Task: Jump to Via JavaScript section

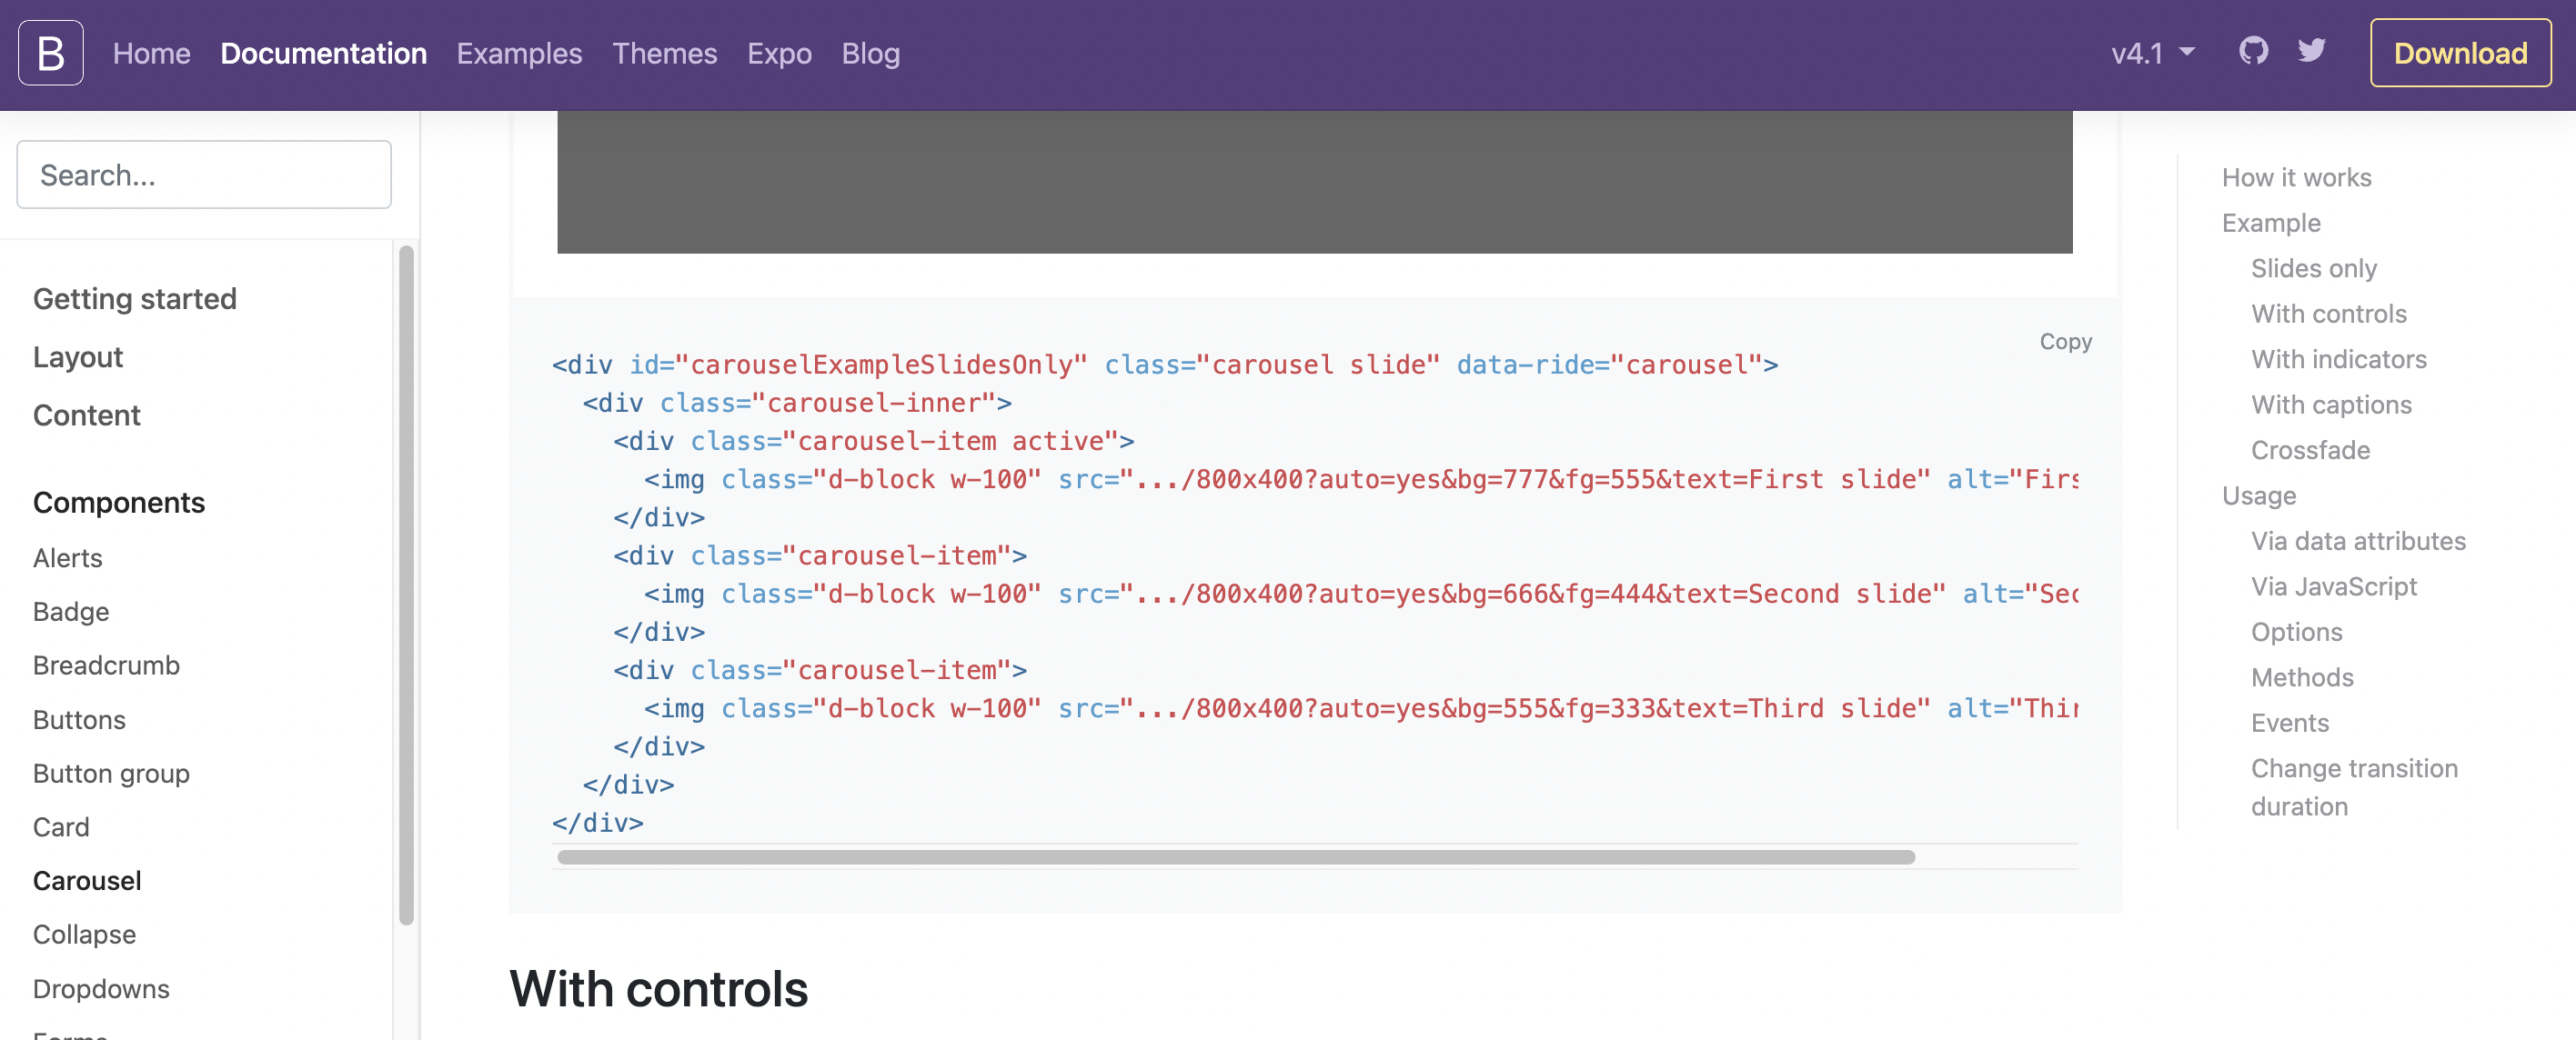Action: tap(2333, 586)
